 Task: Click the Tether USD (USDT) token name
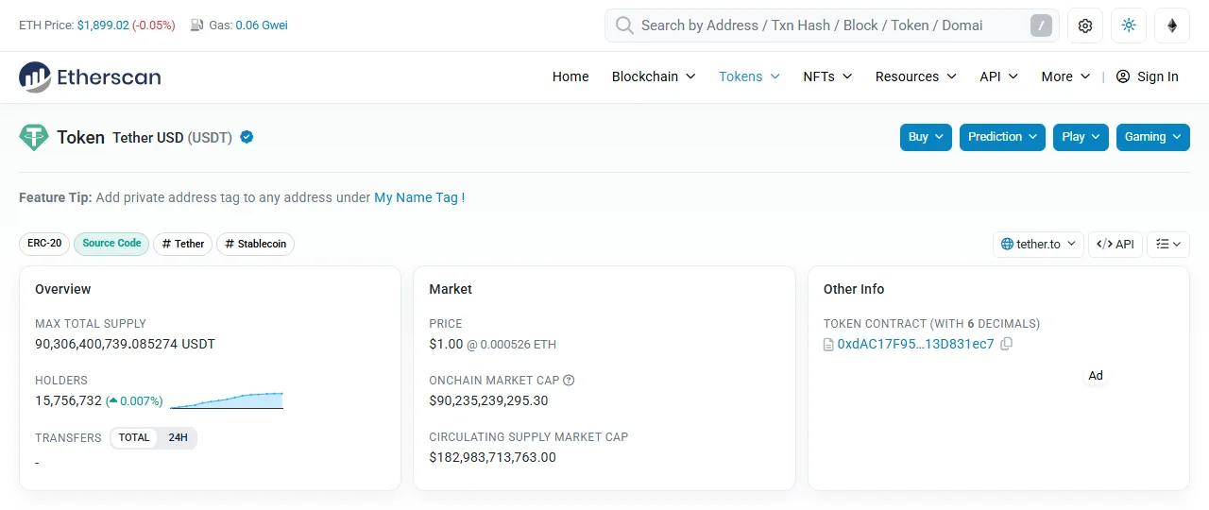[x=172, y=138]
